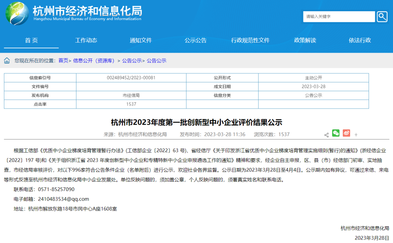Share the article via Weibo icon
The width and height of the screenshot is (393, 243).
coord(346,133)
